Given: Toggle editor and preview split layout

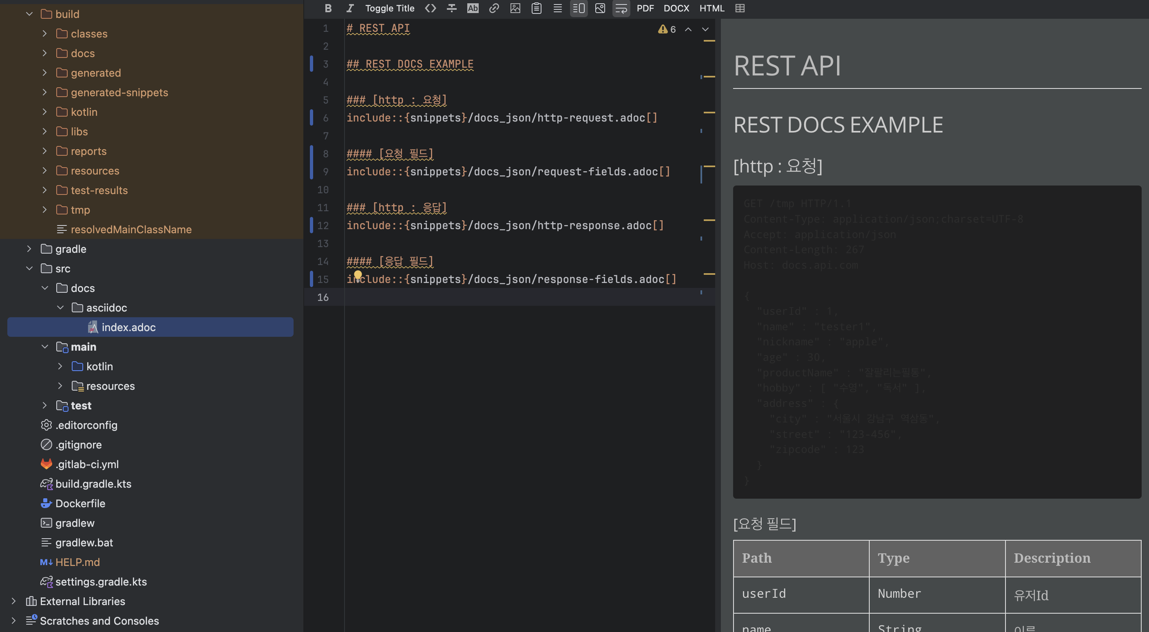Looking at the screenshot, I should [579, 8].
